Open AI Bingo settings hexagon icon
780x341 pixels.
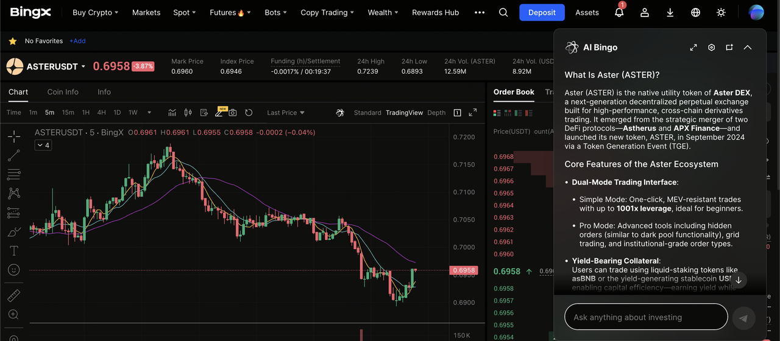click(x=711, y=47)
